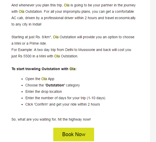
Task: Click highlighted Ola before 'is going to be'
Action: [67, 5]
